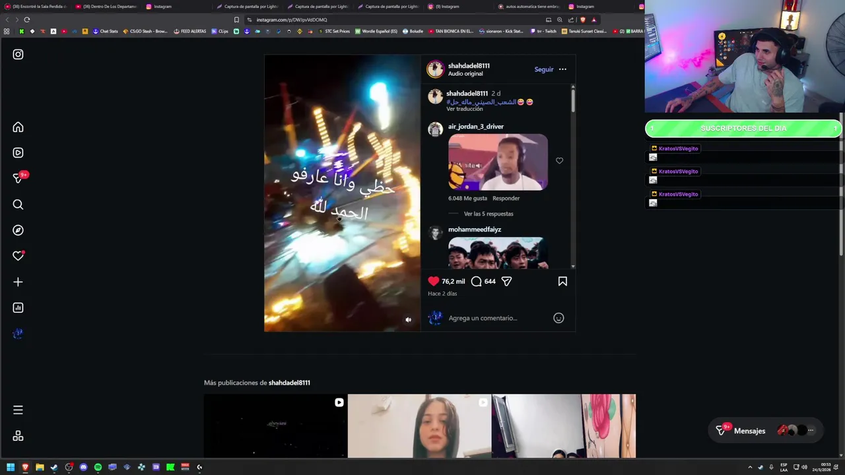This screenshot has width=845, height=475.
Task: Open Boludle bookmark
Action: click(x=413, y=31)
